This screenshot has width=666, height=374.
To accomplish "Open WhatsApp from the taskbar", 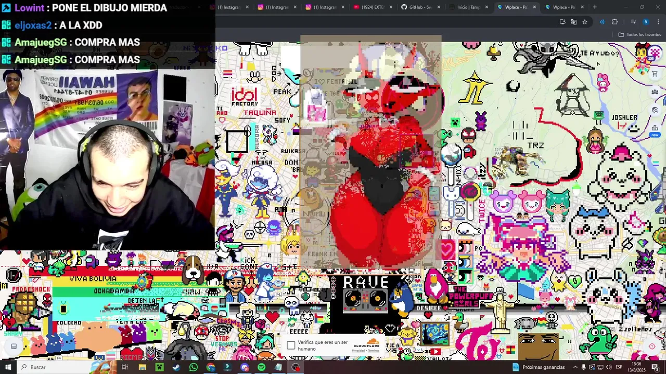I will (194, 367).
